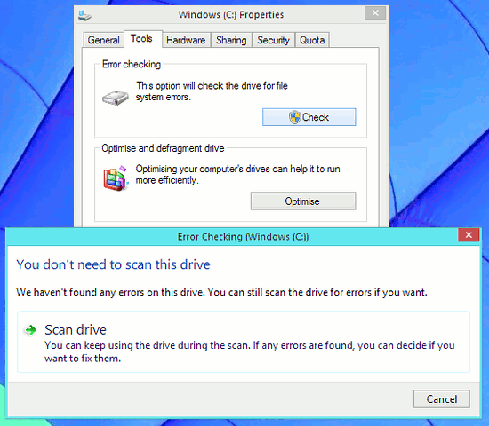
Task: Click the 'You don't need to scan this drive' heading
Action: pyautogui.click(x=113, y=264)
